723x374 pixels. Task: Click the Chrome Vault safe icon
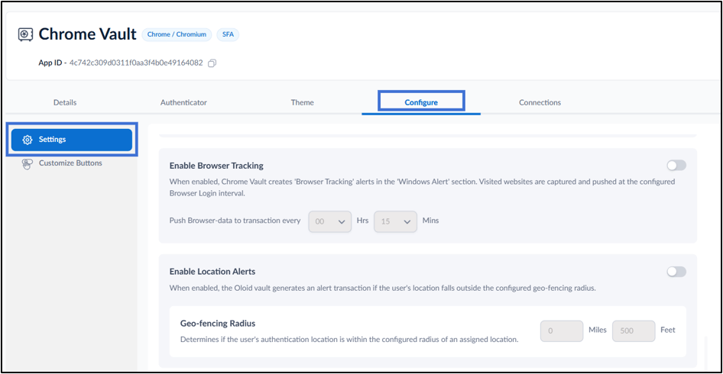point(26,34)
